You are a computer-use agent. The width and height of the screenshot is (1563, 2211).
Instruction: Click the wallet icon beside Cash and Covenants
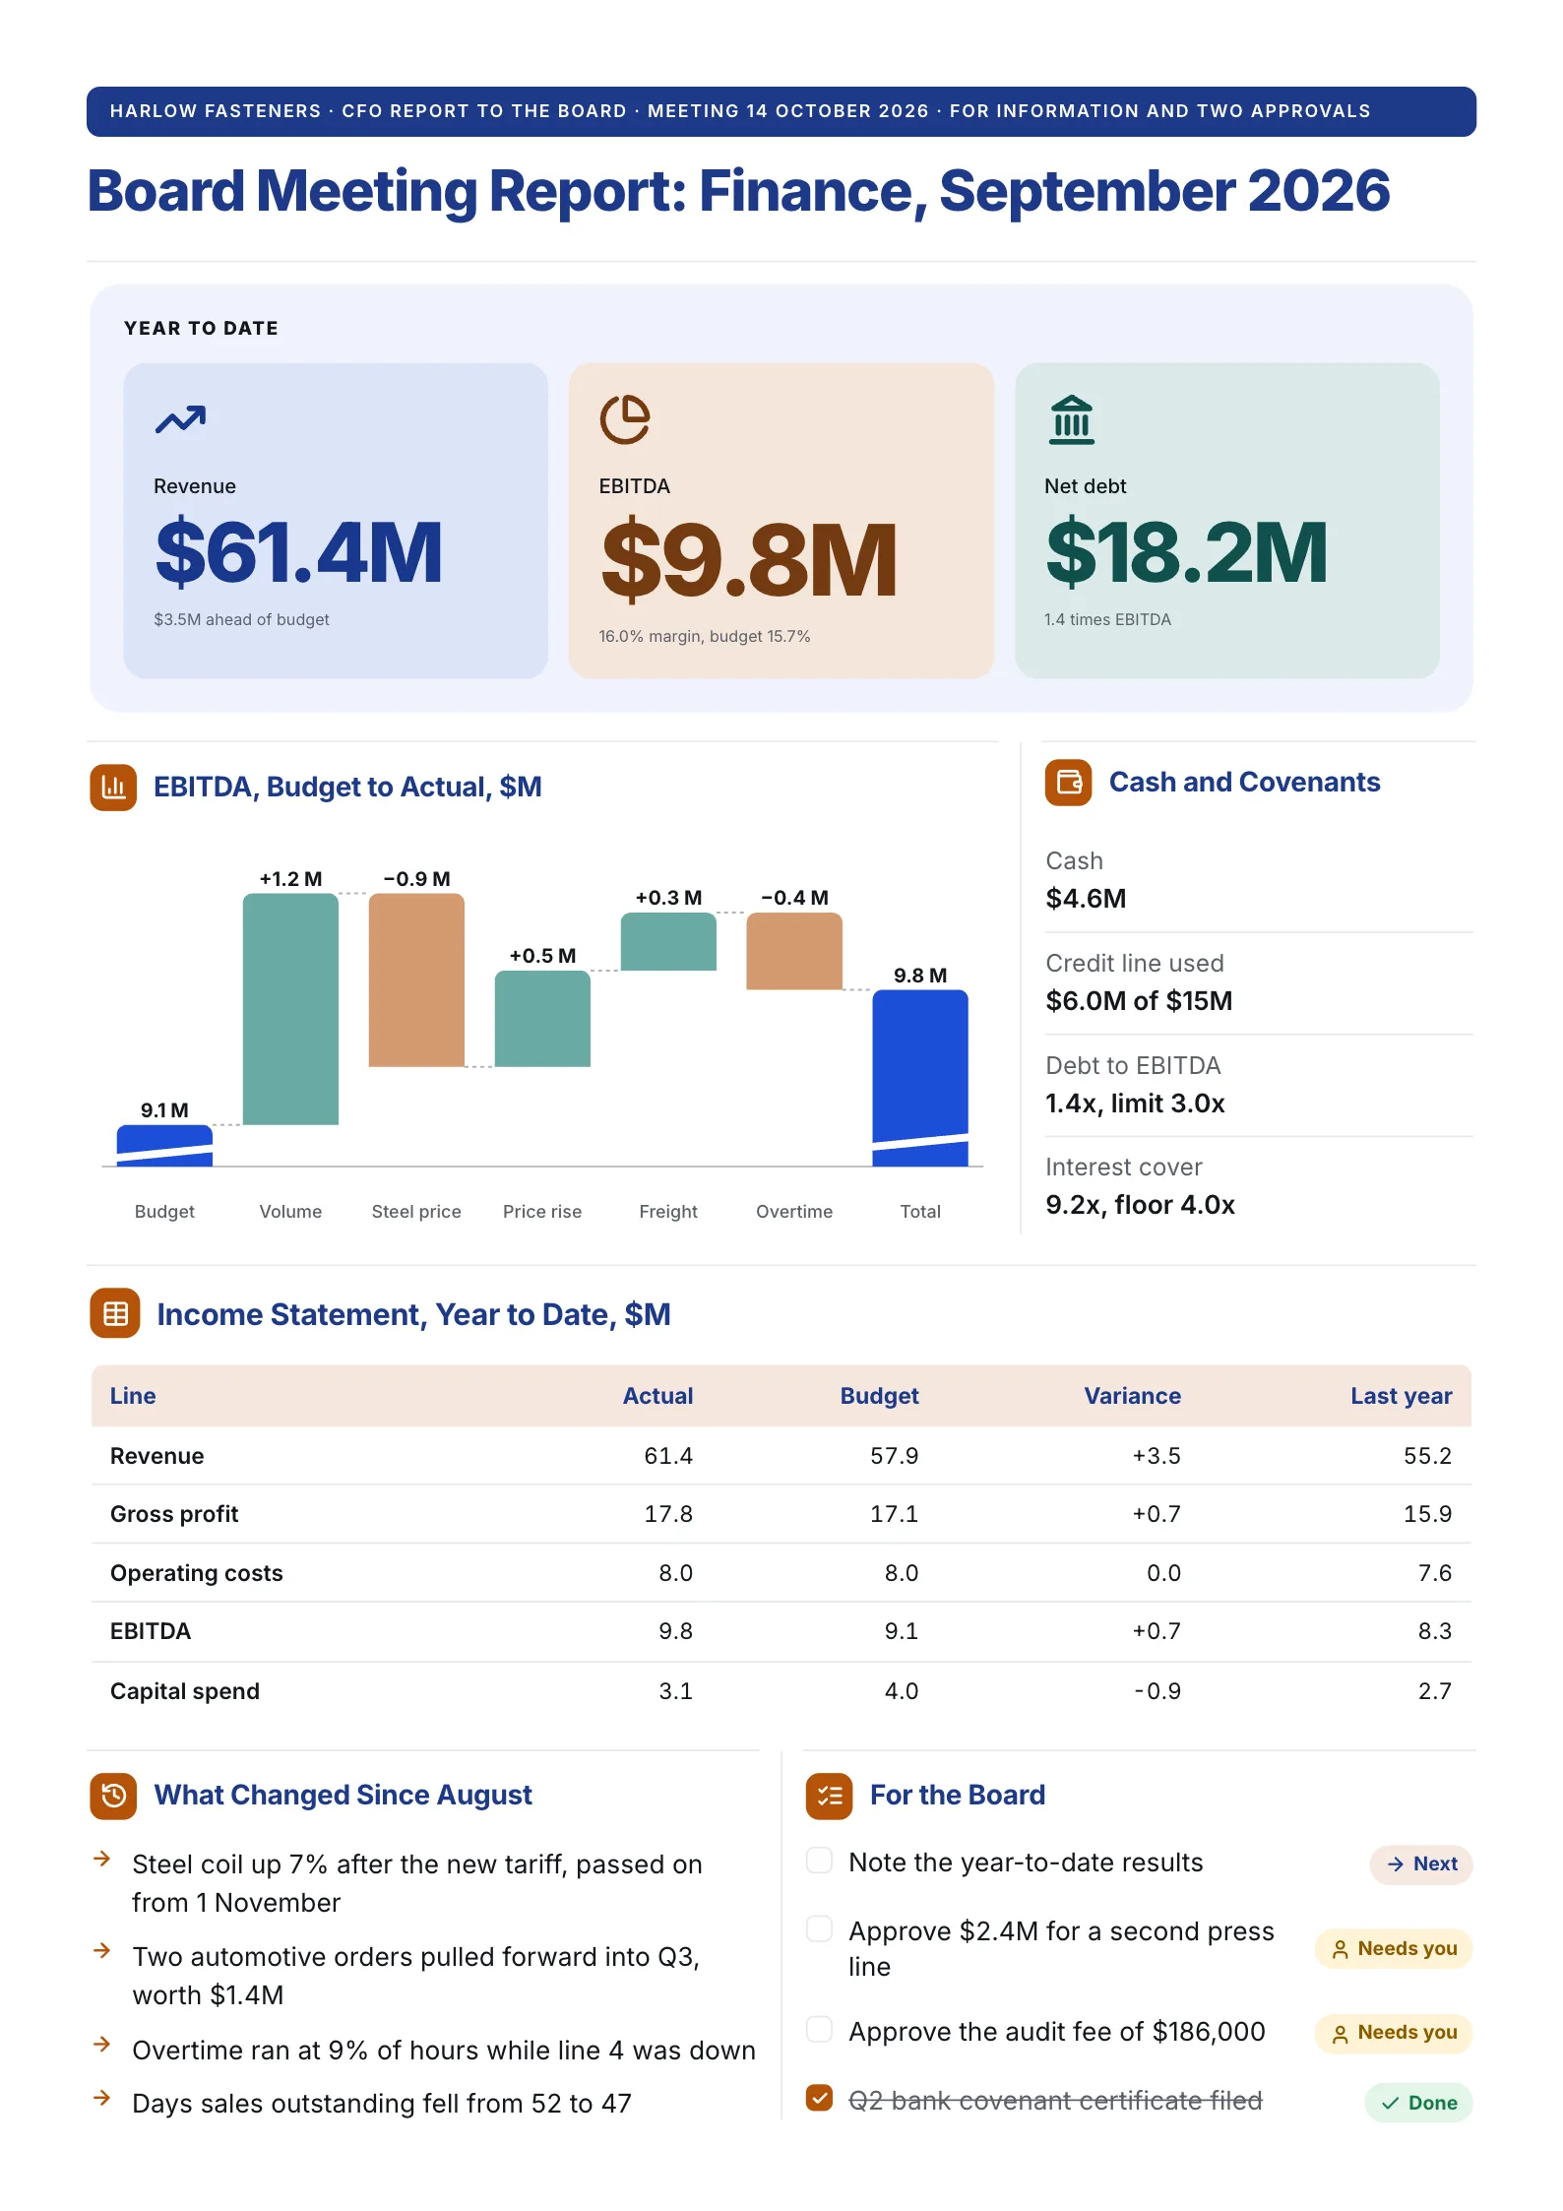[x=1068, y=782]
